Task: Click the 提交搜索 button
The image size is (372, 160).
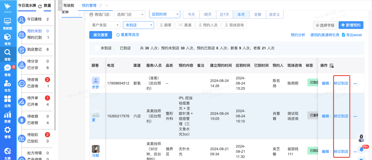Action: (x=100, y=35)
